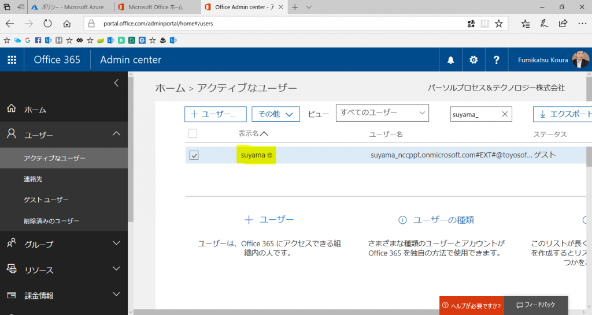Collapse the ユーザー sidebar section
The image size is (592, 315).
tap(116, 134)
